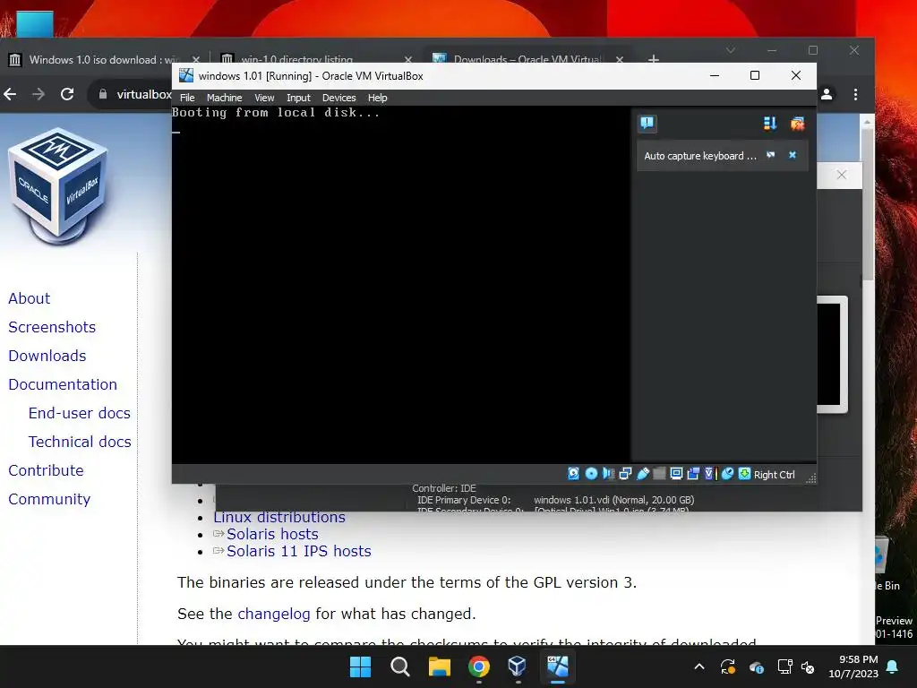Viewport: 917px width, 688px height.
Task: Click the keyboard capture green arrow indicator
Action: 744,474
